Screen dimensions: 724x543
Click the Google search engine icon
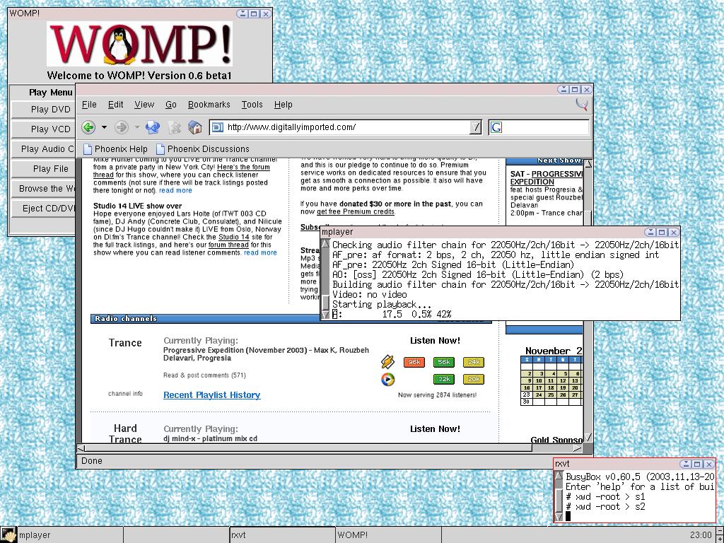point(496,127)
